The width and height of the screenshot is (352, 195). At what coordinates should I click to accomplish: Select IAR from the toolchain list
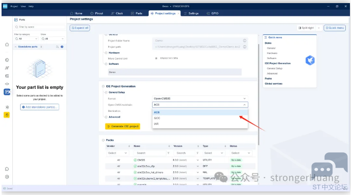tap(200, 124)
